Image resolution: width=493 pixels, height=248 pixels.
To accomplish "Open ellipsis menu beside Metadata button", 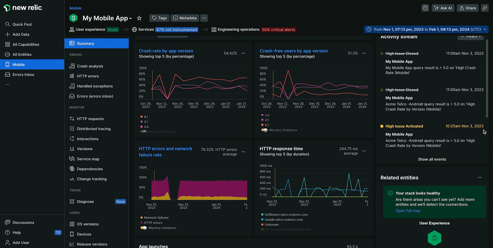I will [204, 18].
